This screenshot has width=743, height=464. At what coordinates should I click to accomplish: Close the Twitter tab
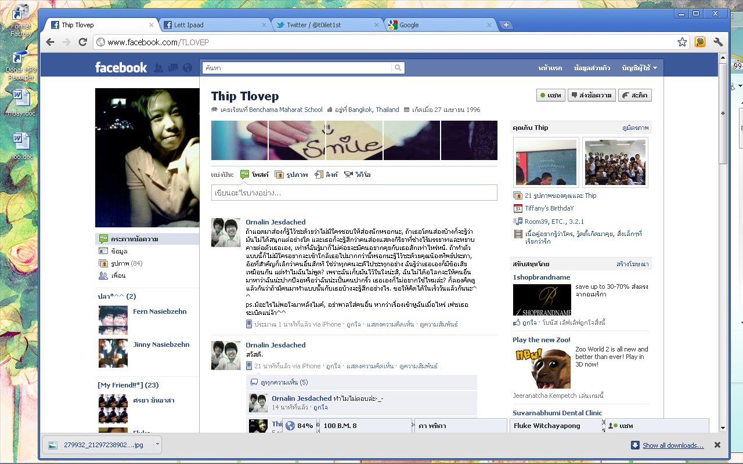tap(376, 25)
